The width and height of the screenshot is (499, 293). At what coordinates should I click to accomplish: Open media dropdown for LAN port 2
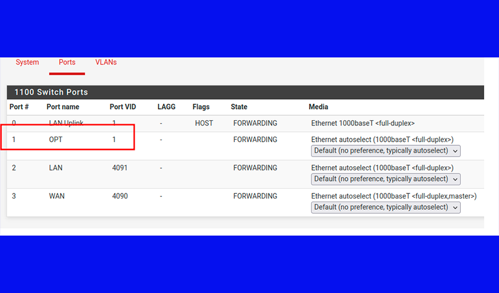pos(386,179)
